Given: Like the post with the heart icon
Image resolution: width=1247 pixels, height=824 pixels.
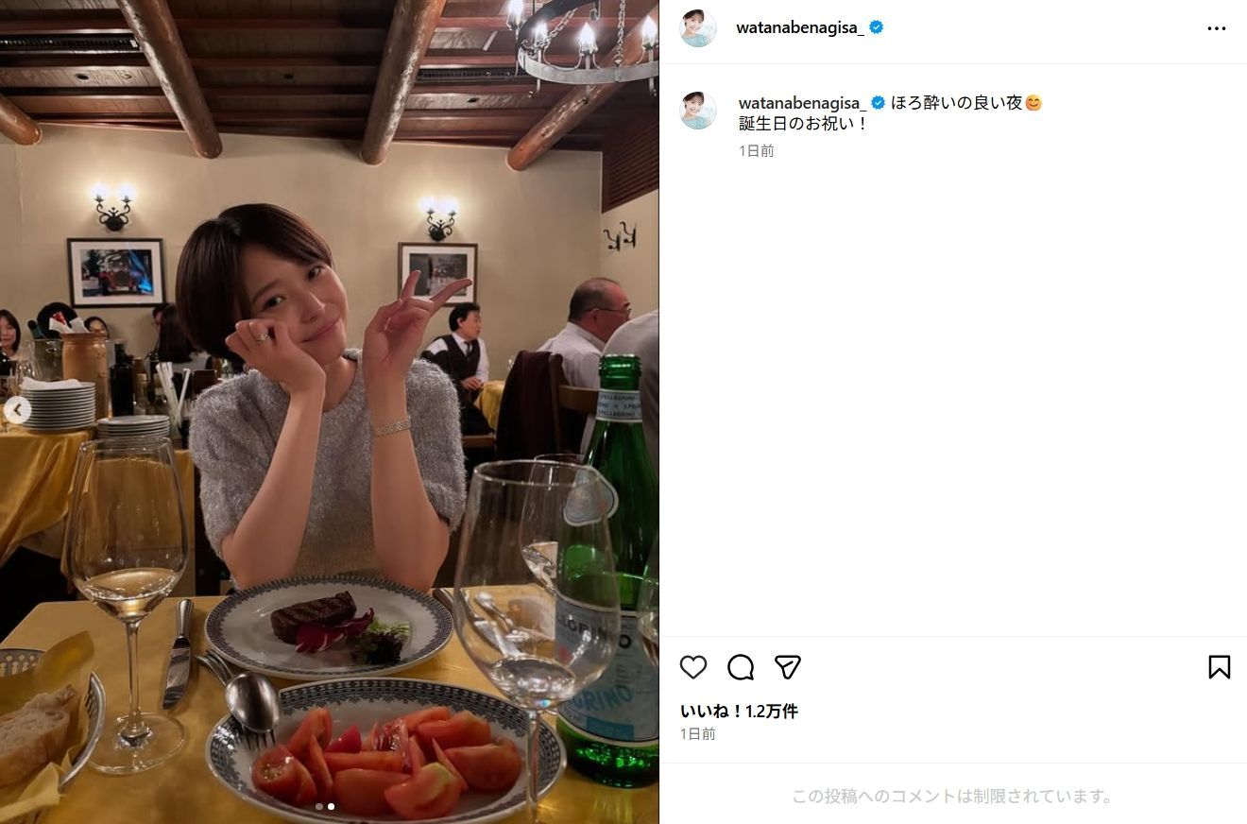Looking at the screenshot, I should [693, 667].
